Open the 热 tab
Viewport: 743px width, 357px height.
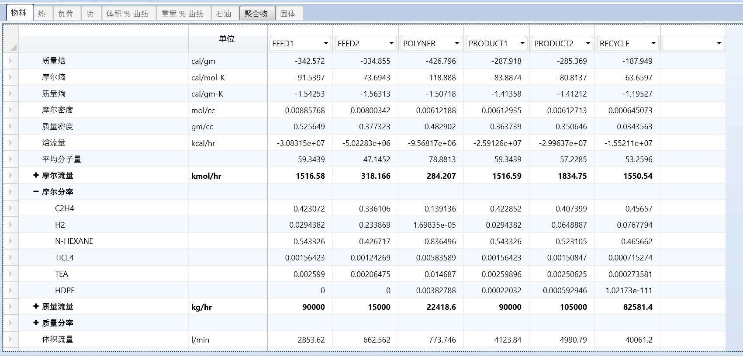point(42,14)
